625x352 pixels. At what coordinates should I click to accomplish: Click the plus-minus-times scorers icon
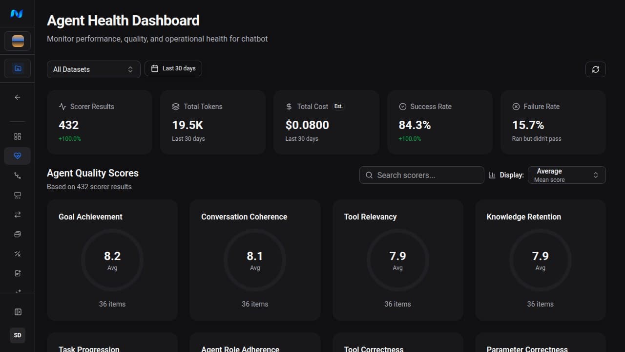18,254
